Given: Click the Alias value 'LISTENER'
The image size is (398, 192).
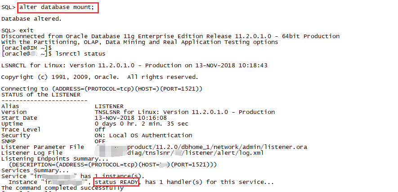Looking at the screenshot, I should click(109, 106).
